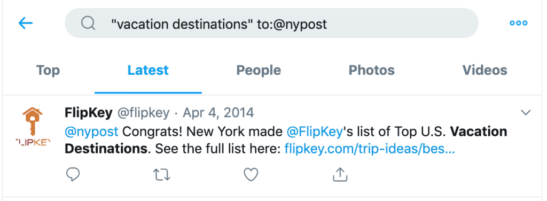Expand the tweet options chevron
Screen dimensions: 547x201
(x=526, y=112)
